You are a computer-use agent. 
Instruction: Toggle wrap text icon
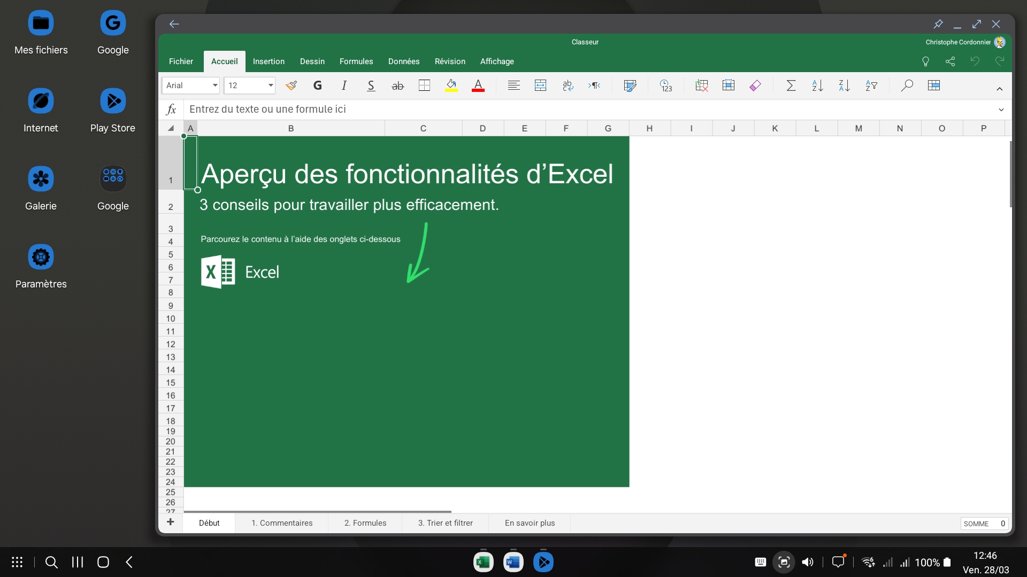pyautogui.click(x=568, y=85)
